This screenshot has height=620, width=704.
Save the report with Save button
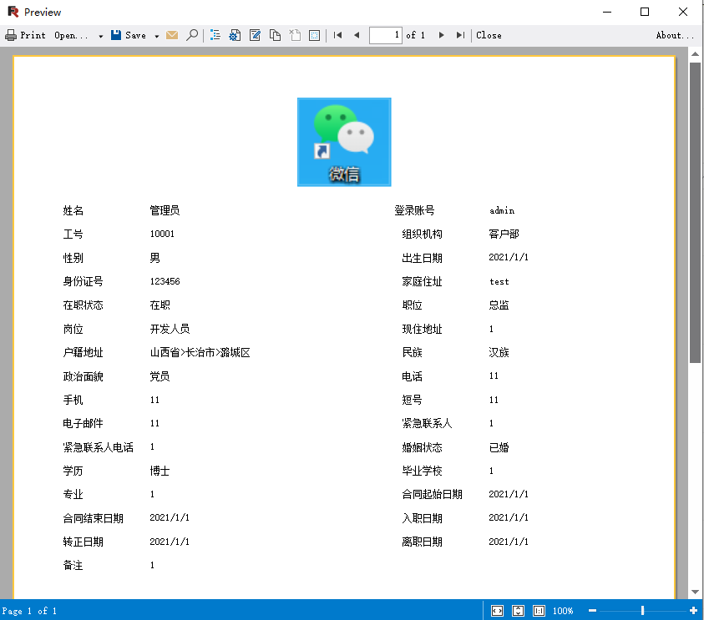pyautogui.click(x=129, y=35)
